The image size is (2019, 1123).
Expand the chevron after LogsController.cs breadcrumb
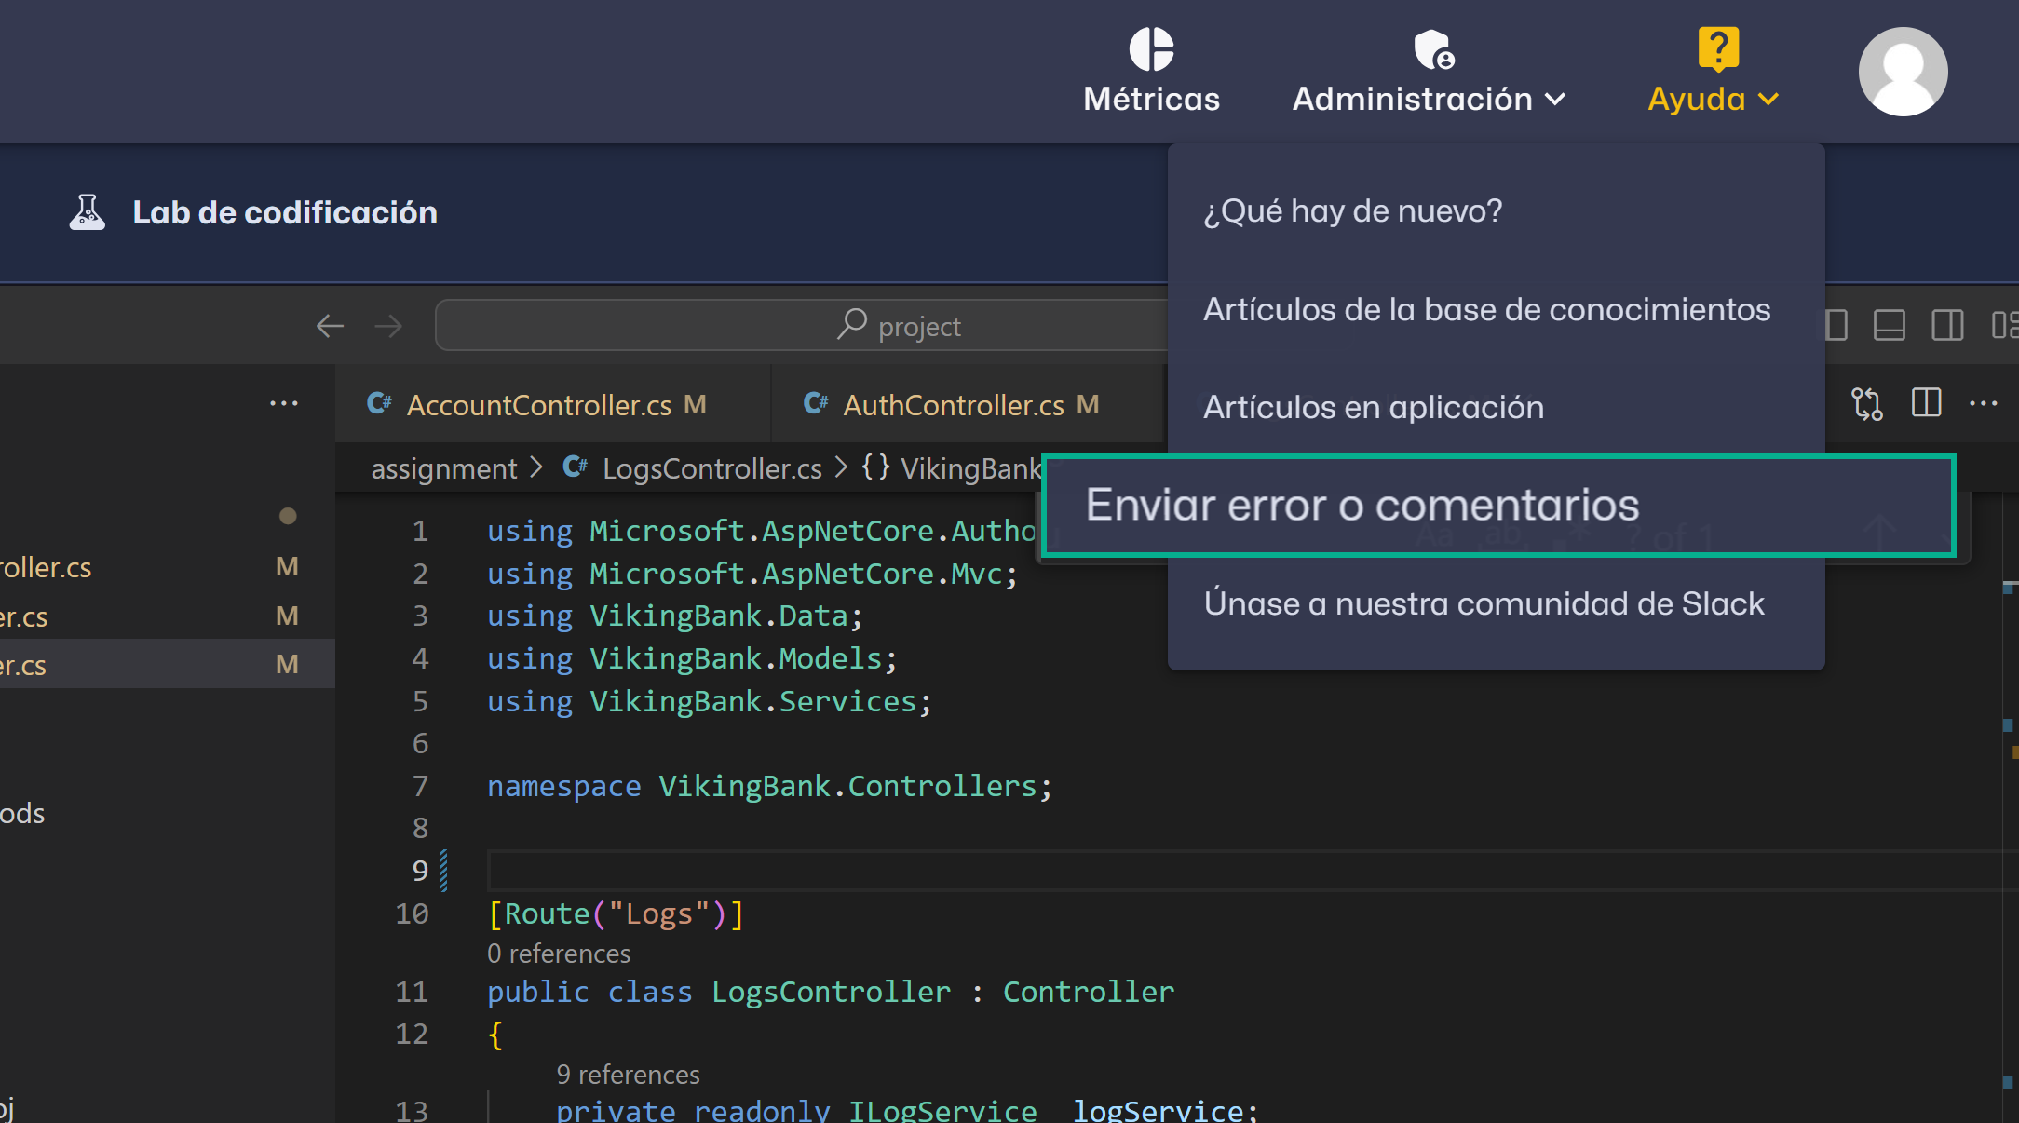click(841, 467)
